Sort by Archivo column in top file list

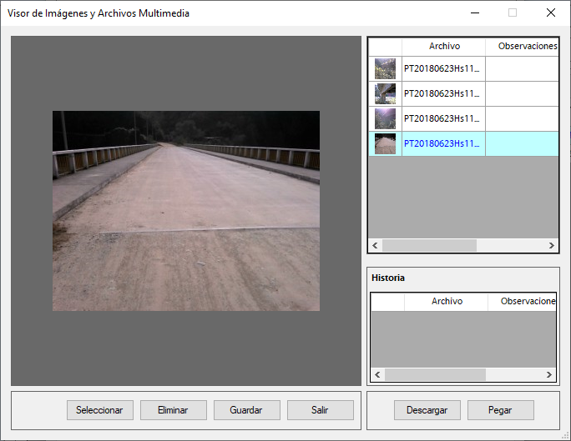[x=443, y=47]
